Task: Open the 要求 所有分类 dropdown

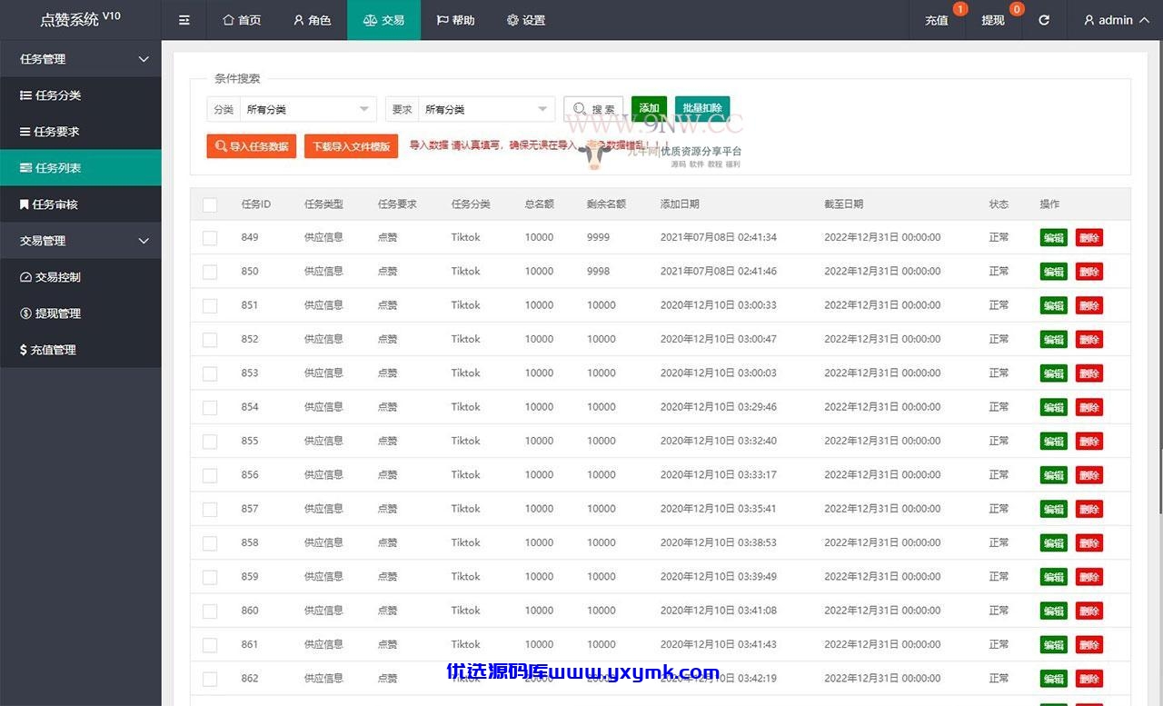Action: point(486,109)
